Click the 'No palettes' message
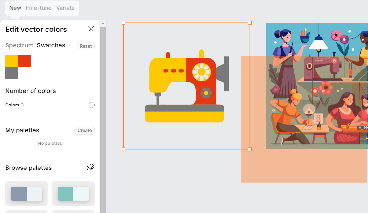368x213 pixels. [50, 144]
